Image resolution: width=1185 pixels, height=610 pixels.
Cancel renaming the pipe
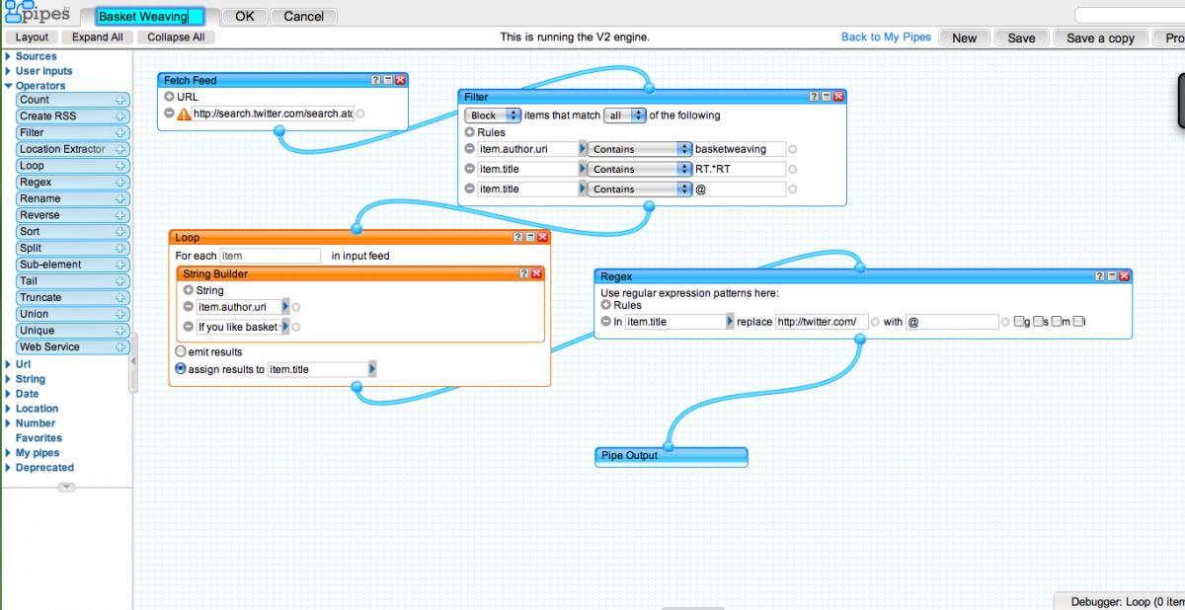304,16
